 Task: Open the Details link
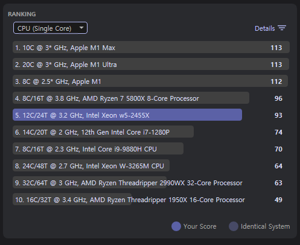coord(264,28)
